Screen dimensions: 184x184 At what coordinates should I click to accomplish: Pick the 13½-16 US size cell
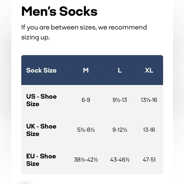click(149, 100)
